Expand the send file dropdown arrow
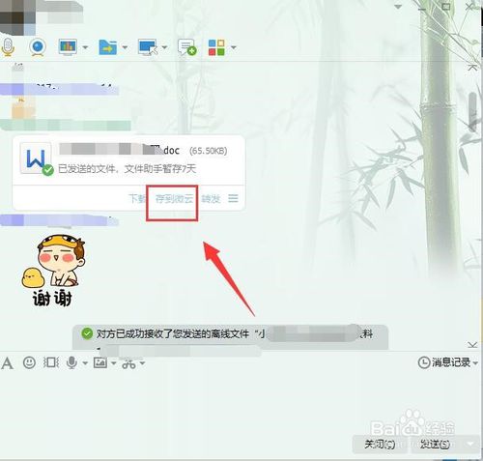Screen dimensions: 483x461 coord(125,47)
